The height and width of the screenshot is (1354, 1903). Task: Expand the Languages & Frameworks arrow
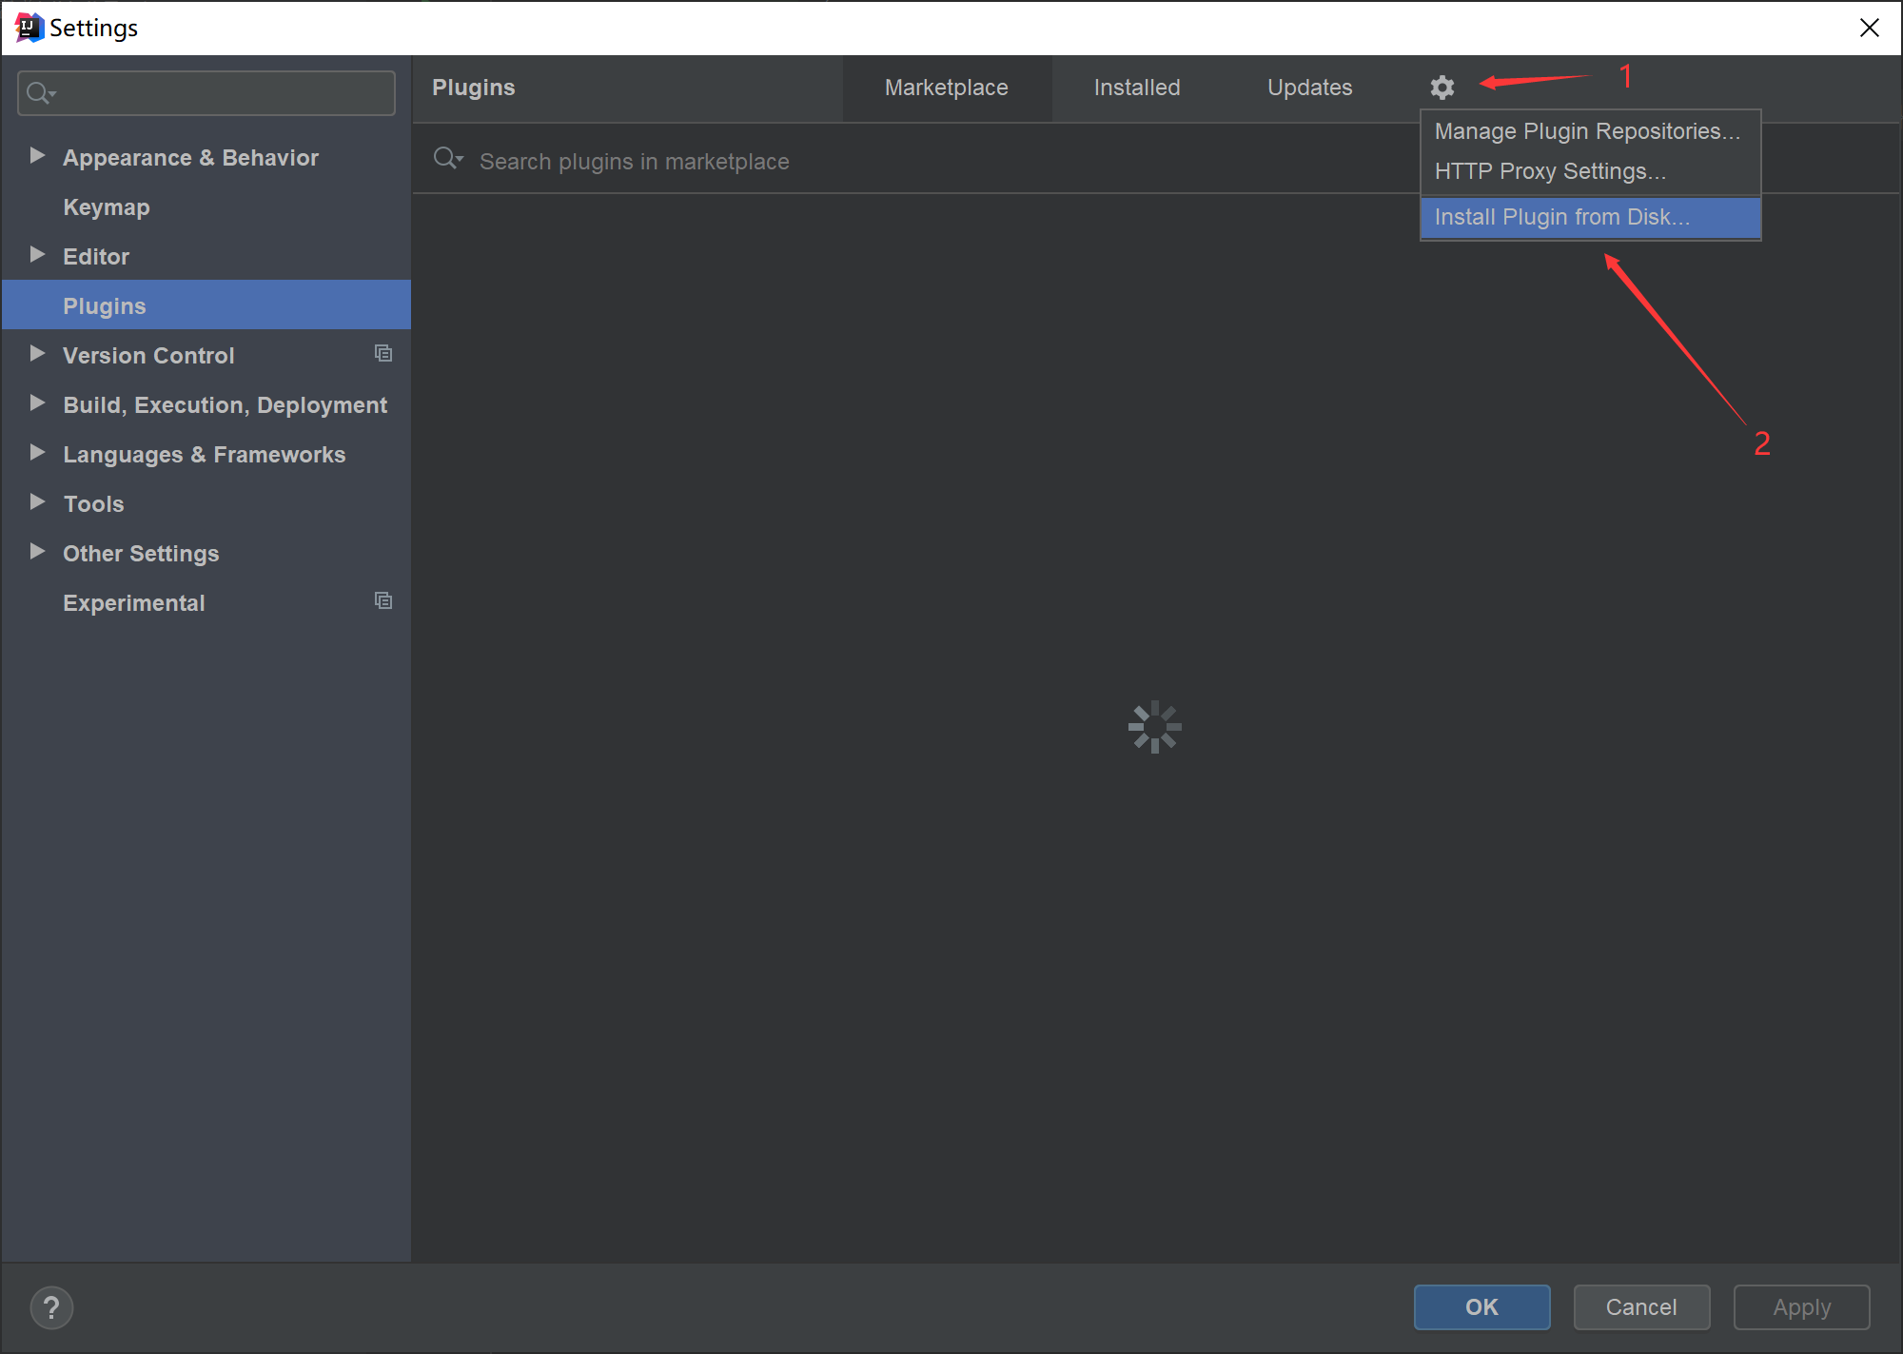(x=37, y=453)
